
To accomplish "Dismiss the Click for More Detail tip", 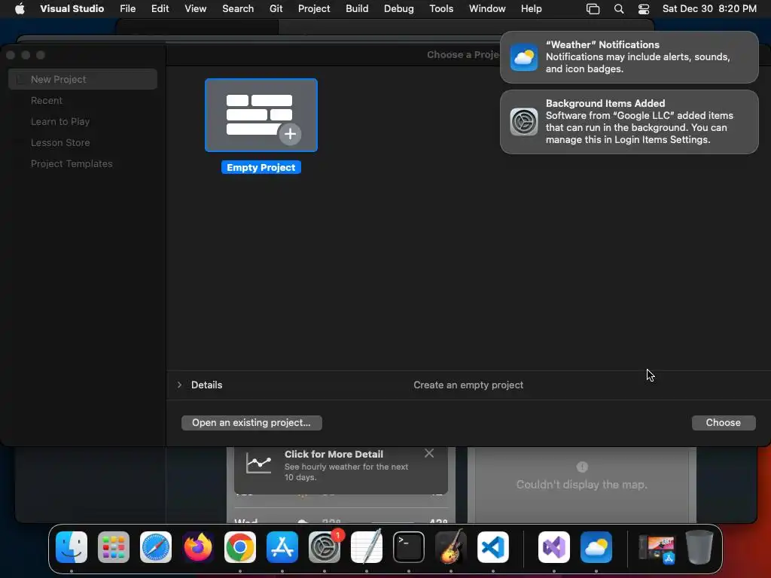I will (429, 453).
